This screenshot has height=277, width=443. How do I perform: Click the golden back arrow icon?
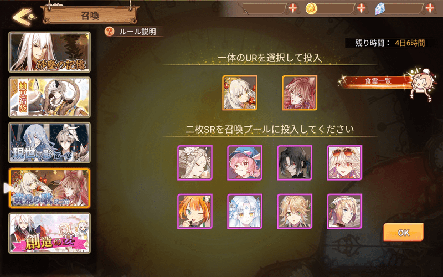pos(24,17)
